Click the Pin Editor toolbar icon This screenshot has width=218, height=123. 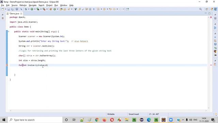click(x=127, y=9)
